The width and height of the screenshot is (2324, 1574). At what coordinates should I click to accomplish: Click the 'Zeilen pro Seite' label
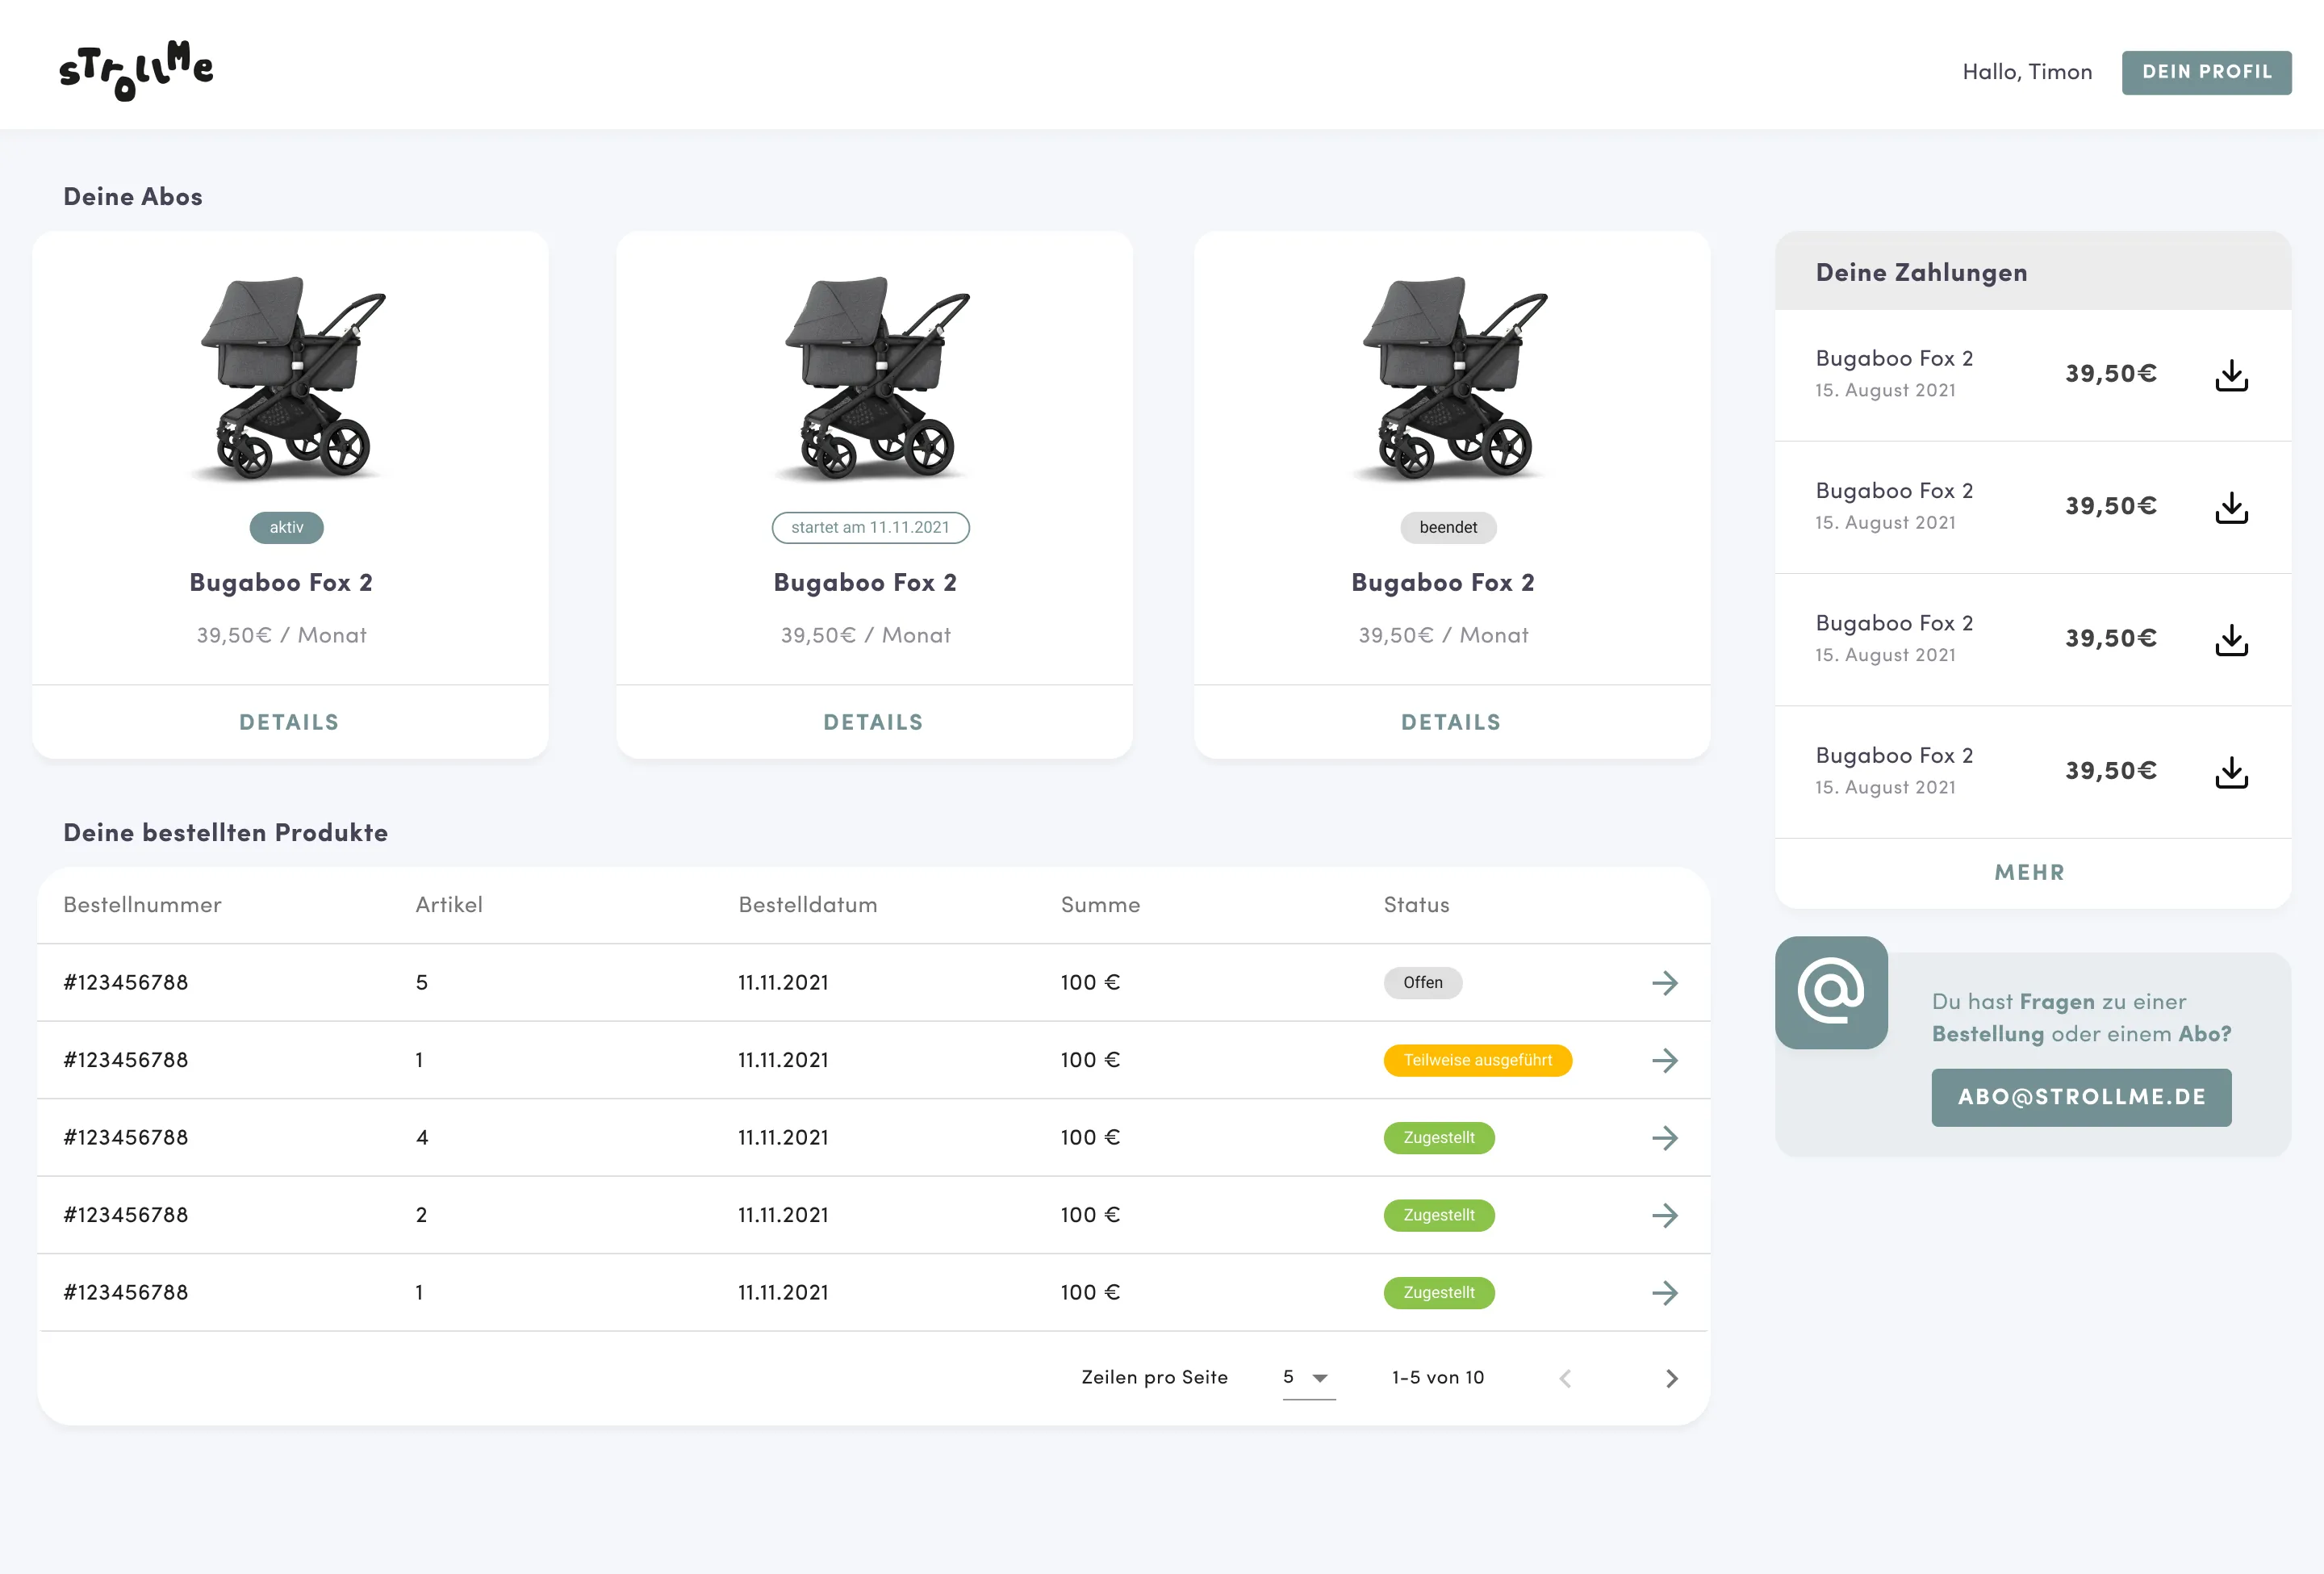[x=1154, y=1378]
